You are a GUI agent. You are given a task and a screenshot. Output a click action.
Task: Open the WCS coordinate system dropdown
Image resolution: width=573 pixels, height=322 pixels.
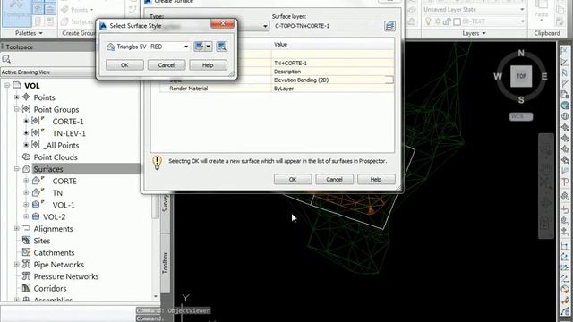click(x=521, y=116)
